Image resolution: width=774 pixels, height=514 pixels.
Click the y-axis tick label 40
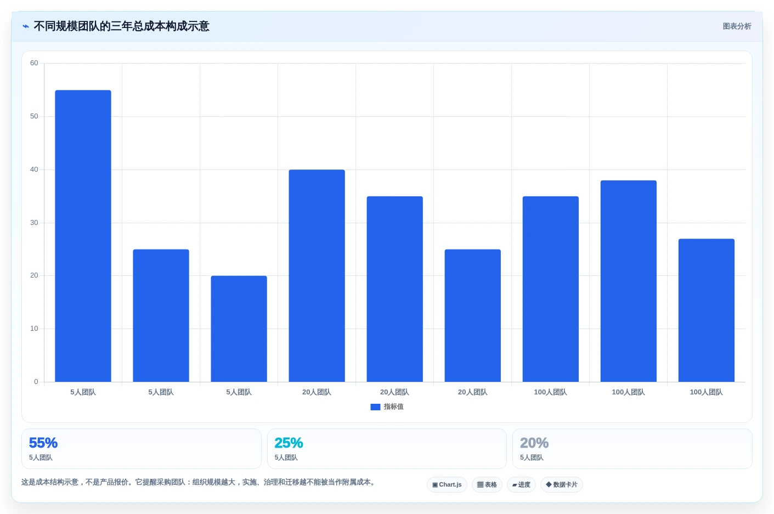[34, 170]
